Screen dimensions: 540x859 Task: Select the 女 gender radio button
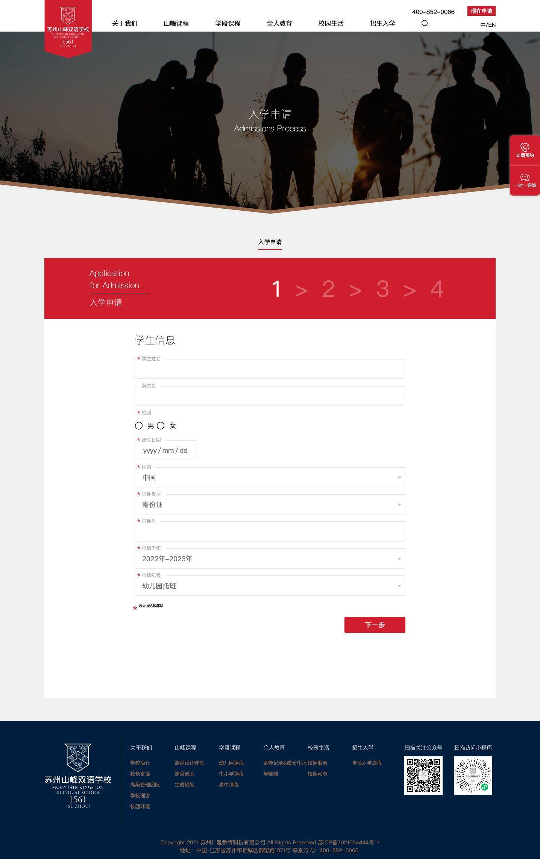[161, 425]
